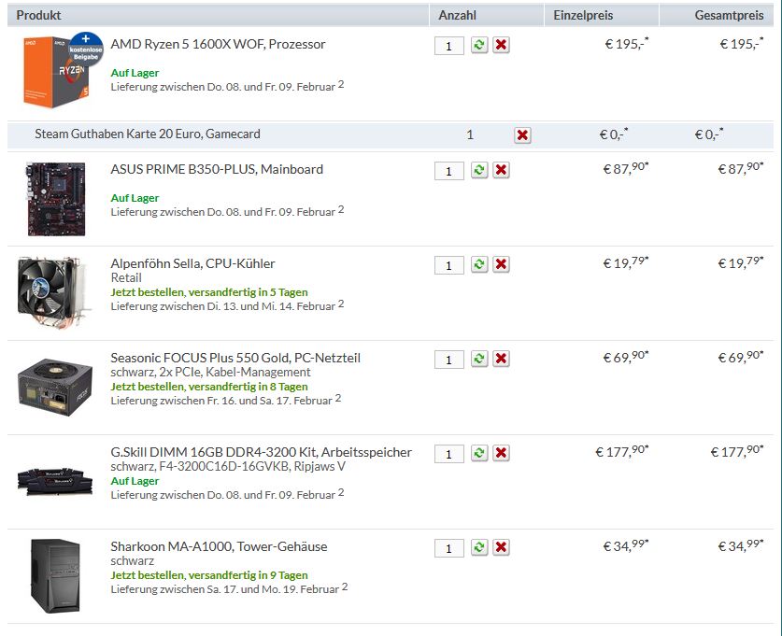The image size is (782, 636).
Task: Open Alpenföhn Sella, CPU-Kühler product page
Action: coord(193,263)
